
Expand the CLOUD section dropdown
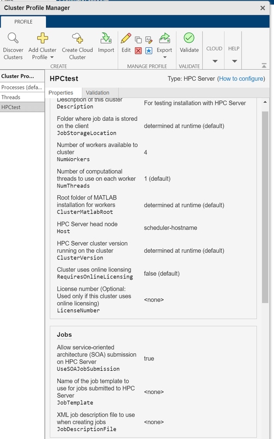[x=215, y=61]
